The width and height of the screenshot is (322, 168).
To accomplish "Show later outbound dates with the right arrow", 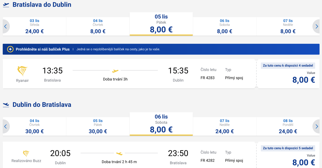I will pos(317,26).
